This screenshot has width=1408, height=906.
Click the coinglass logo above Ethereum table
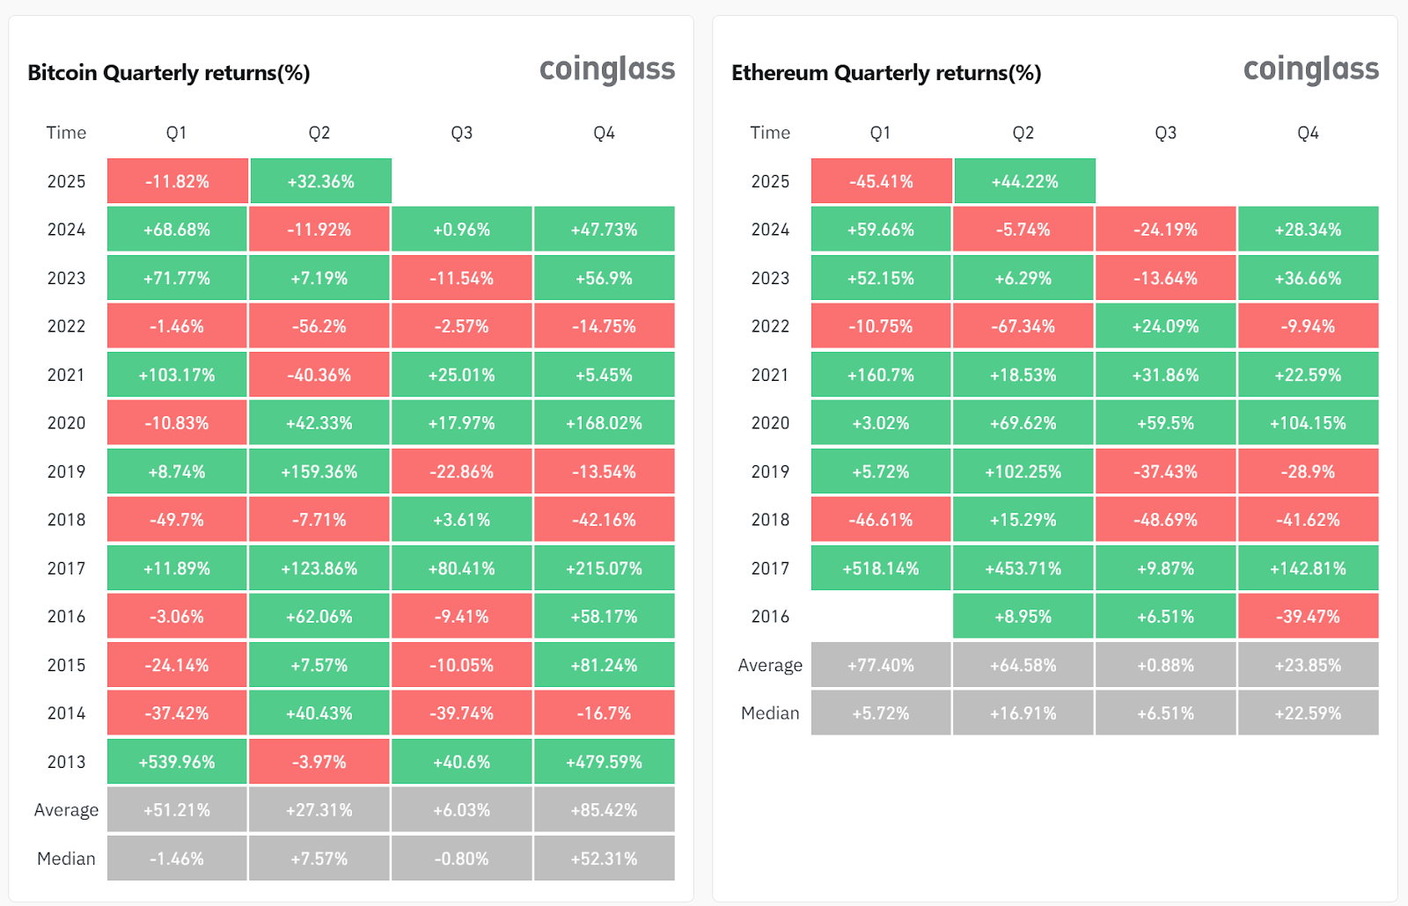pos(1311,69)
